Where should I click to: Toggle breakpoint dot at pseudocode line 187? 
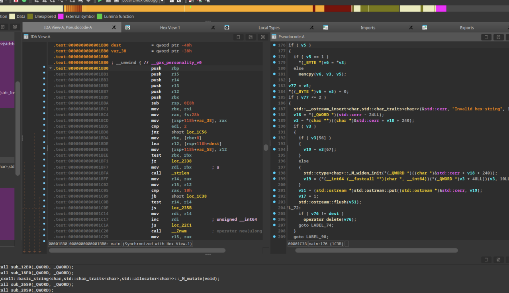point(274,109)
